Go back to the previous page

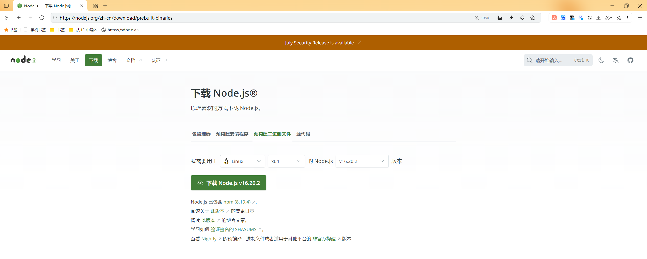coord(19,18)
